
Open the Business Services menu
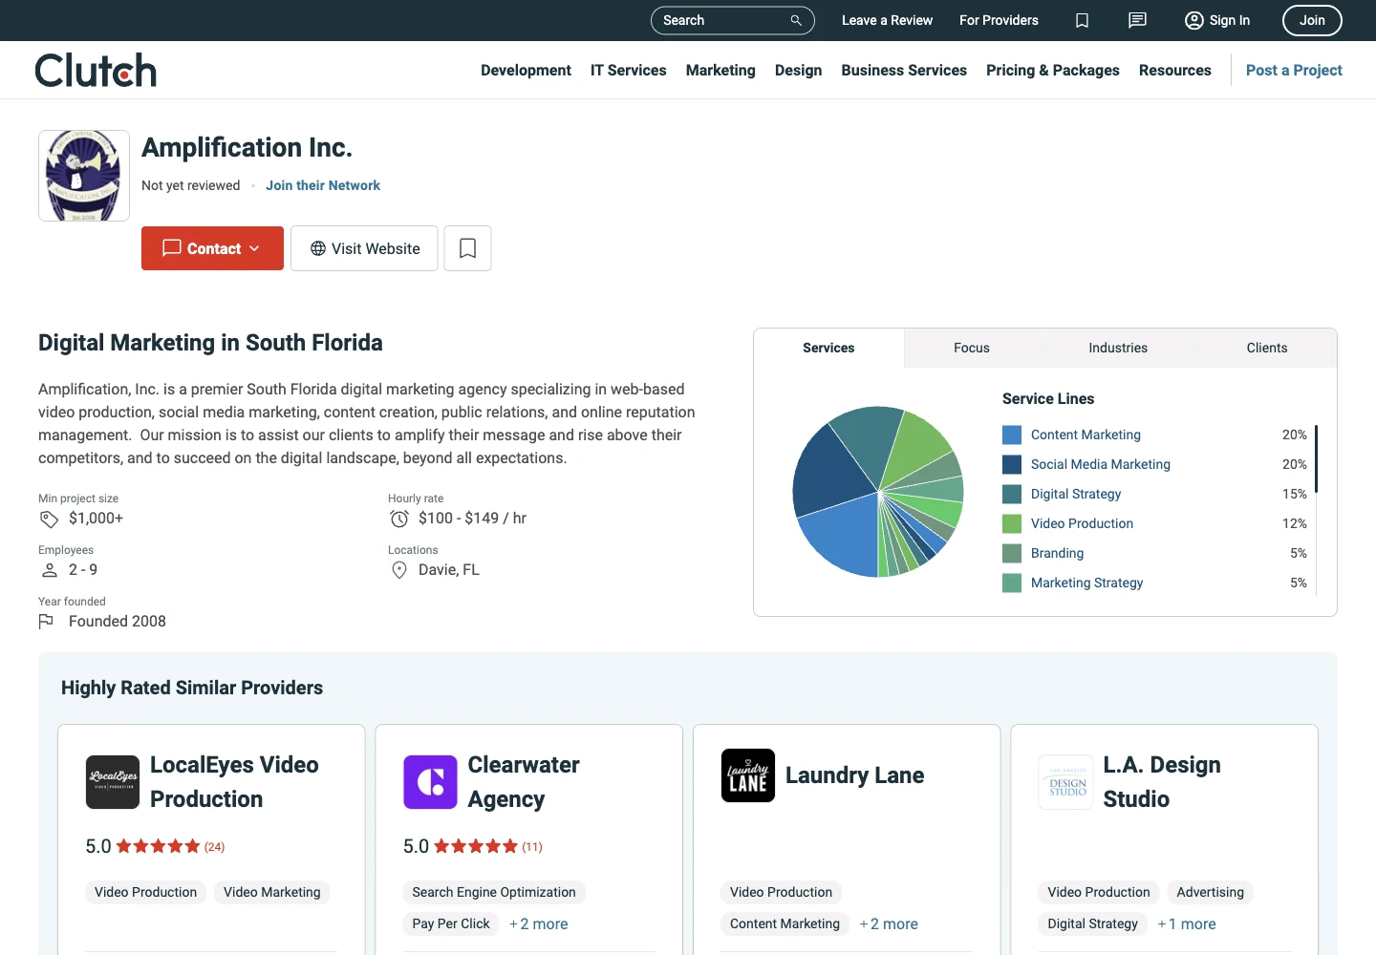point(904,70)
